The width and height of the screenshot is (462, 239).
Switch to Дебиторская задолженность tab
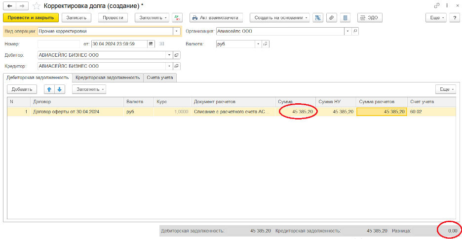[38, 78]
